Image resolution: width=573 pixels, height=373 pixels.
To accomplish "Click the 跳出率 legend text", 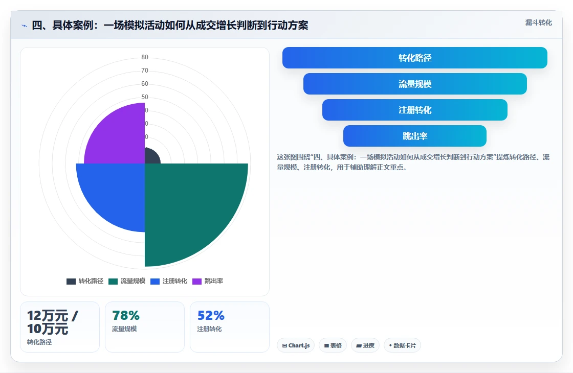I will tap(214, 281).
